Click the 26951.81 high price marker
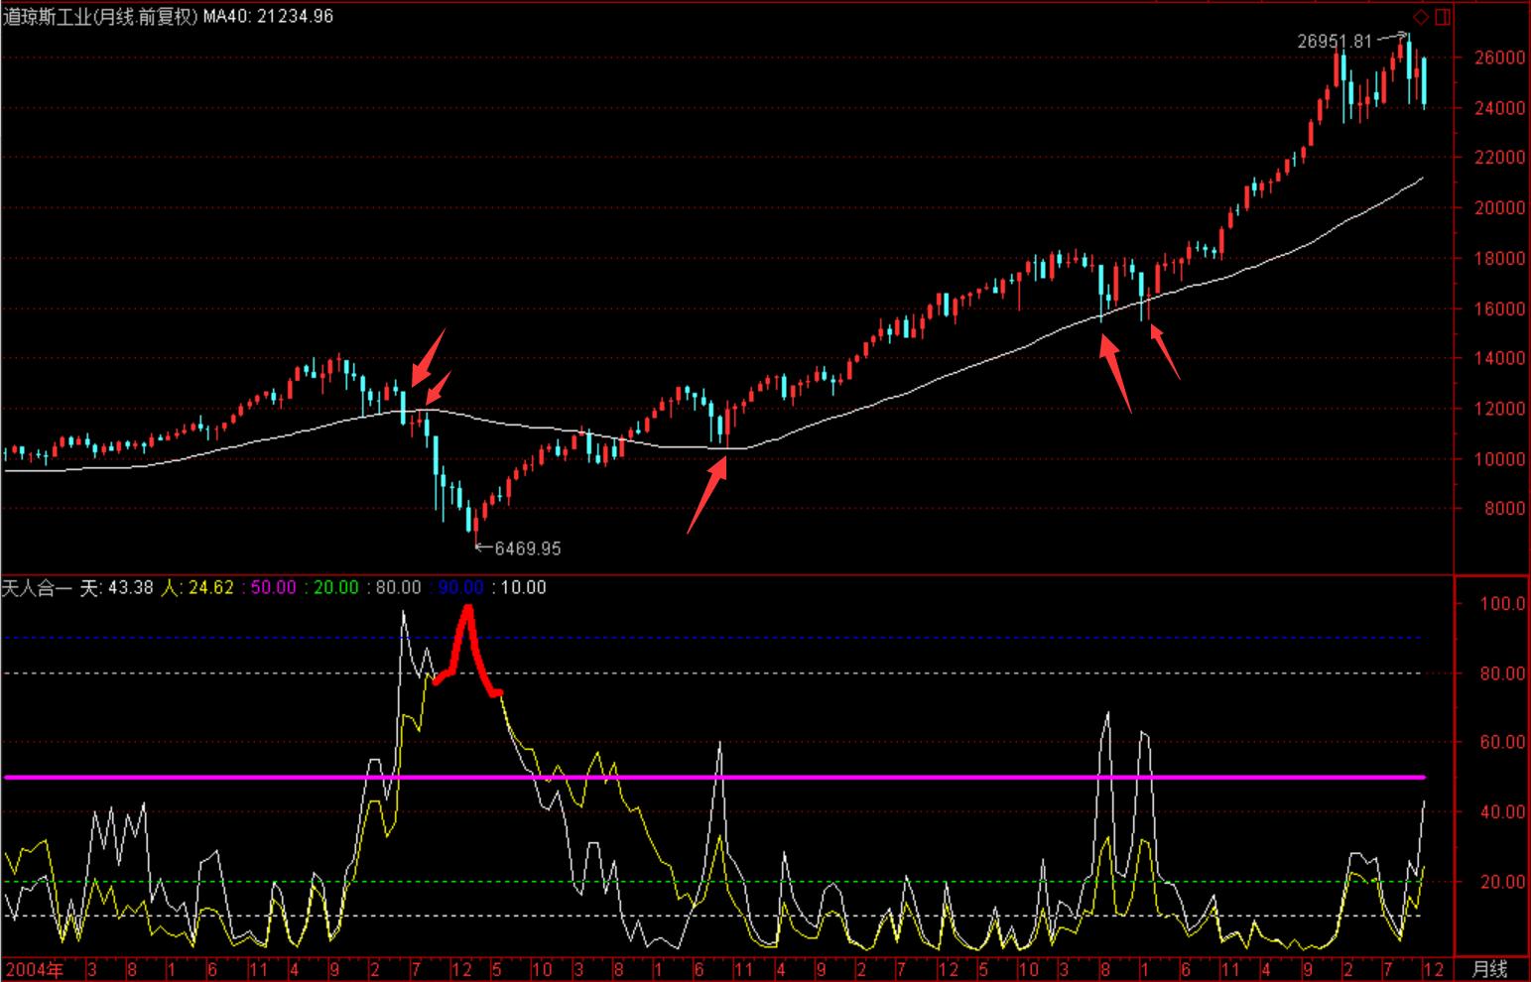Screen dimensions: 1531x982 pyautogui.click(x=1334, y=42)
